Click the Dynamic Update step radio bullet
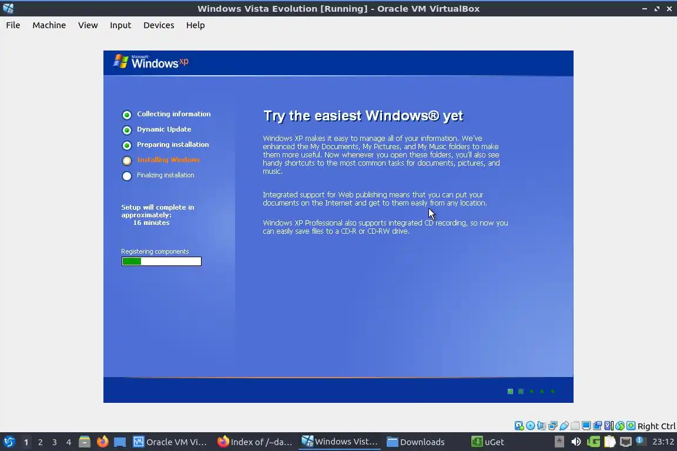Viewport: 677px width, 451px height. click(x=126, y=130)
